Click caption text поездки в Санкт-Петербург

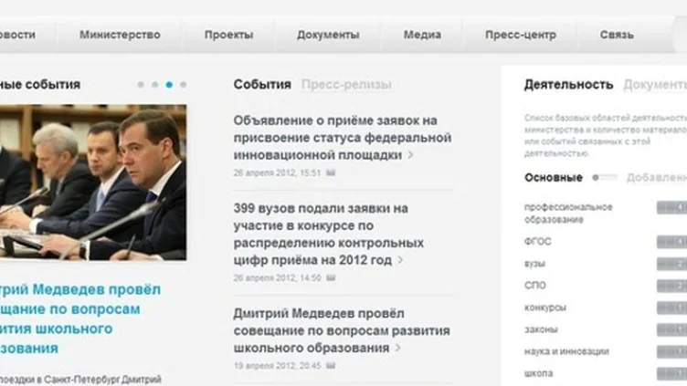tap(80, 380)
